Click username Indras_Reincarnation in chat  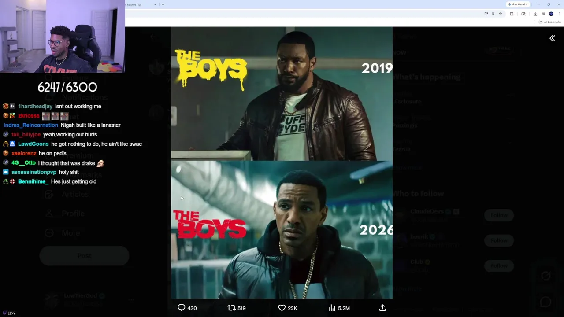(30, 125)
